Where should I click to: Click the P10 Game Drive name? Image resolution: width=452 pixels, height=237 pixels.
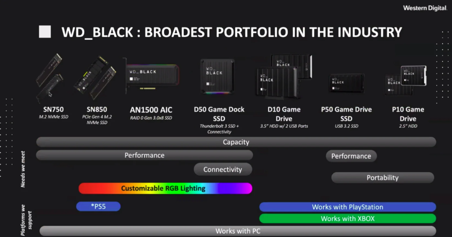pos(408,114)
